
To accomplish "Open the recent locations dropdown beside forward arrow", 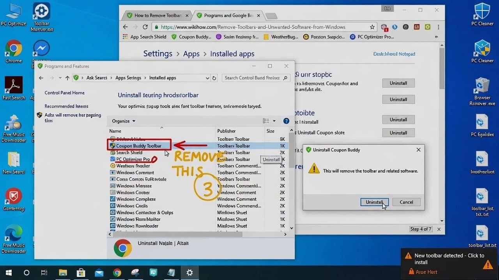I will pos(60,78).
